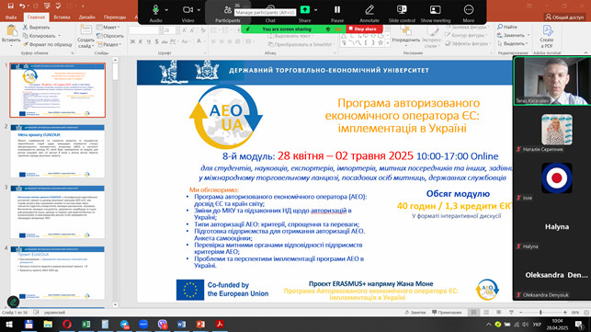Open Заметки notes in the status bar
Screen dimensions: 591x332
415,313
